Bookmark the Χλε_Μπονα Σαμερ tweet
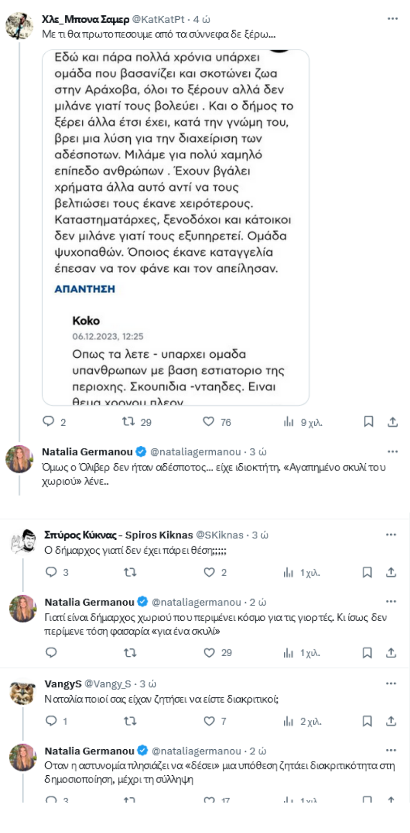 click(368, 422)
